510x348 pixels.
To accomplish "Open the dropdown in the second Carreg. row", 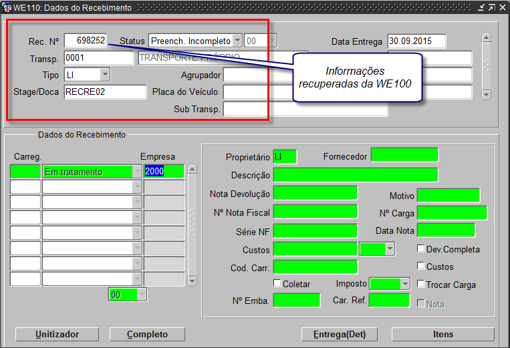I will [137, 187].
